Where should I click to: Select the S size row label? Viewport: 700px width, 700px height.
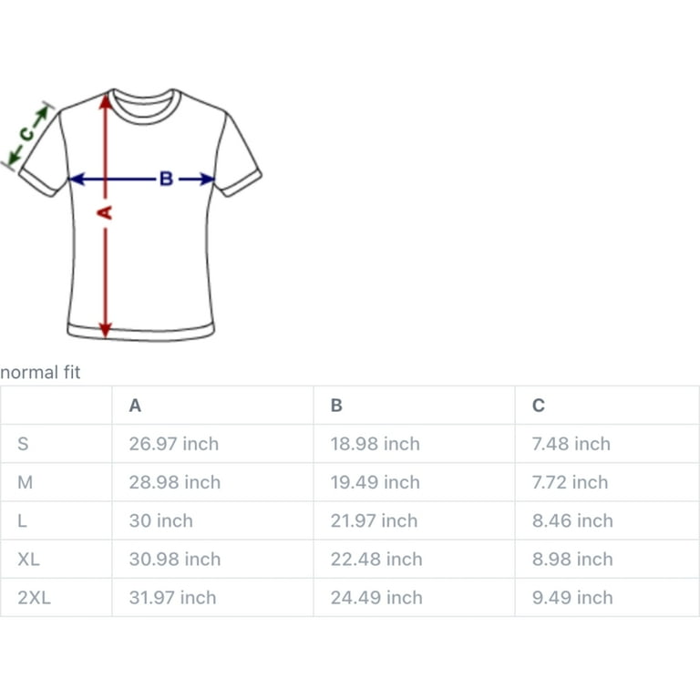23,444
